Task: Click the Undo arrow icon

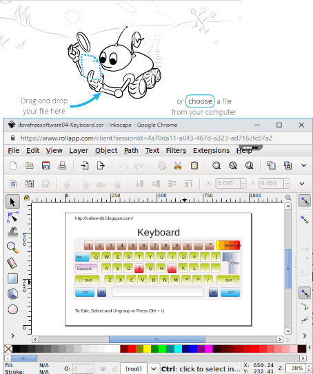Action: (123, 165)
